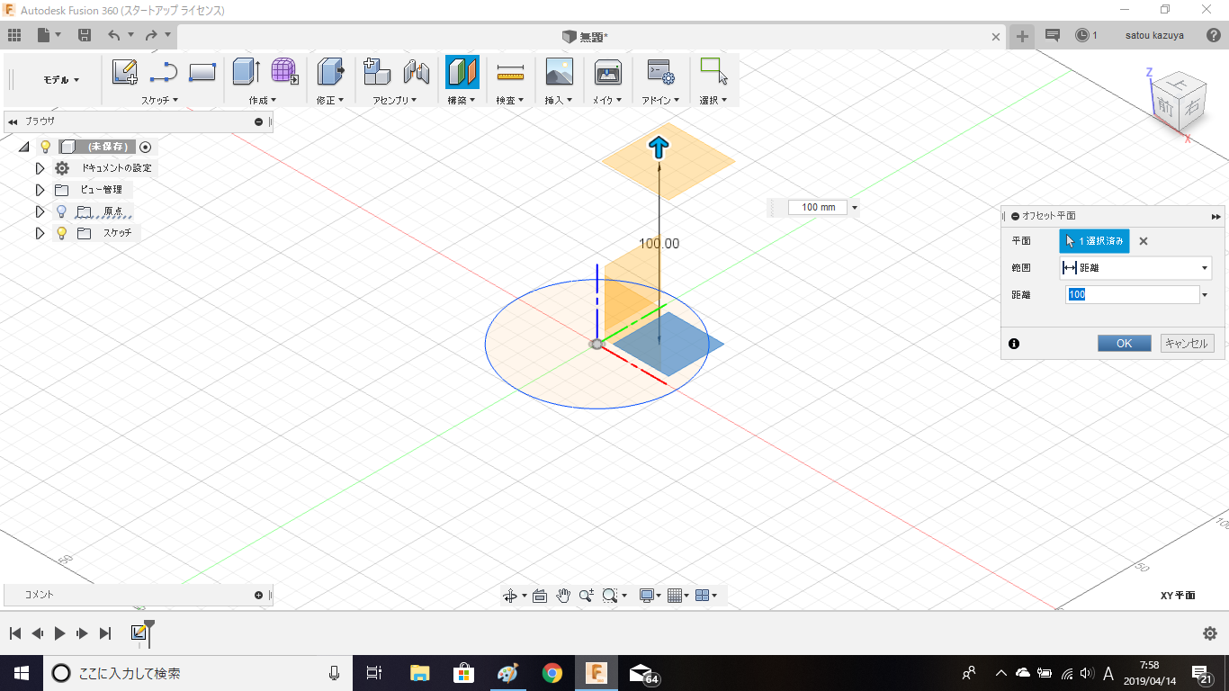The image size is (1229, 691).
Task: Select the Extrude tool icon
Action: (246, 72)
